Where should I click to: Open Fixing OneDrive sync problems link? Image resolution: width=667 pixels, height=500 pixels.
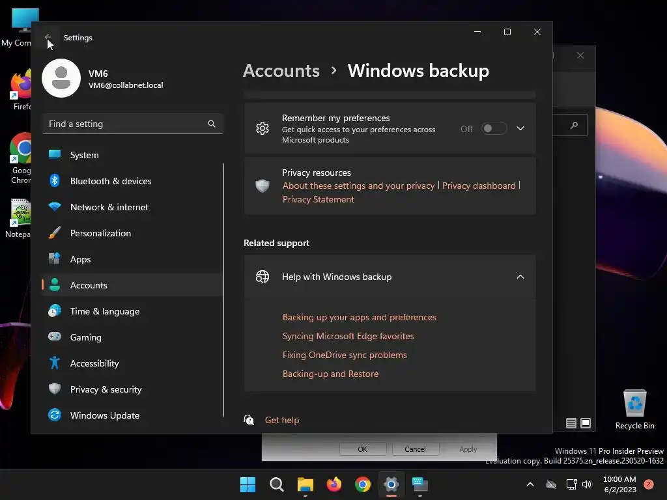point(345,355)
